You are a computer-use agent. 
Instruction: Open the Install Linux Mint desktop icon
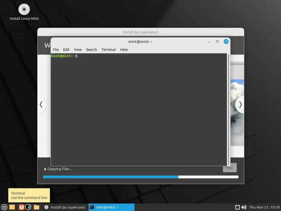(x=24, y=12)
